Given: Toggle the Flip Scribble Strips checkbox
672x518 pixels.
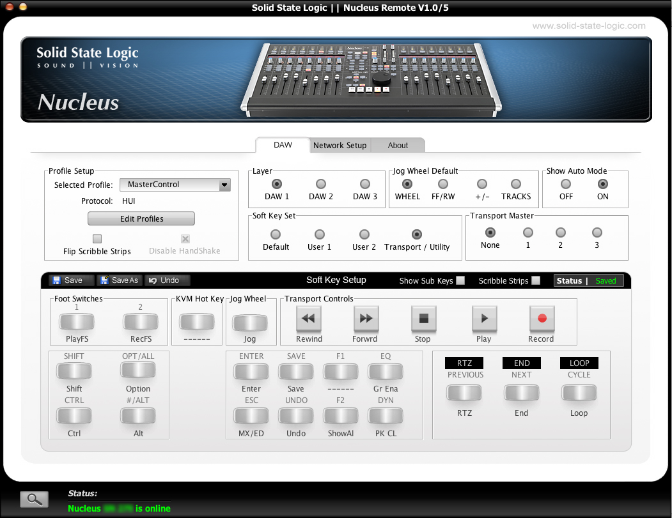Looking at the screenshot, I should [x=97, y=239].
